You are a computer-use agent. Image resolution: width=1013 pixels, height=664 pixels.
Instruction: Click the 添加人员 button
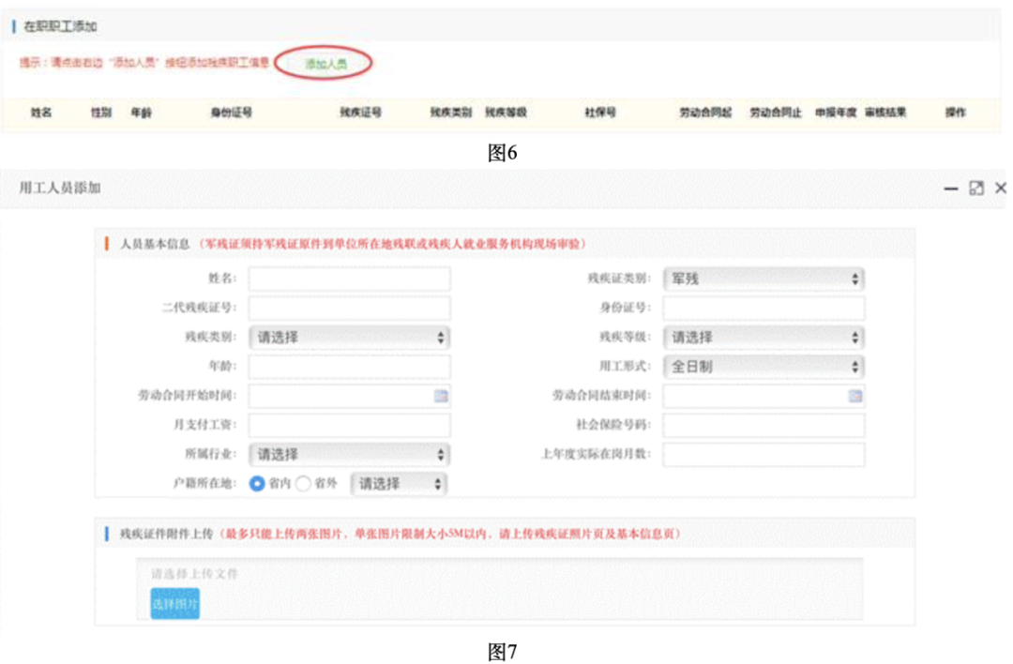(x=325, y=64)
